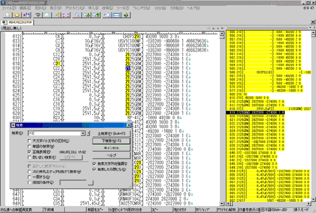The image size is (316, 213).
Task: Click the (見出し無し) heading bar label
Action: 12,28
